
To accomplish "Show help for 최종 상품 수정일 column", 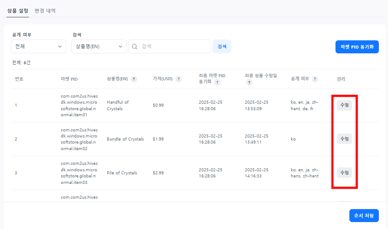I will [250, 82].
